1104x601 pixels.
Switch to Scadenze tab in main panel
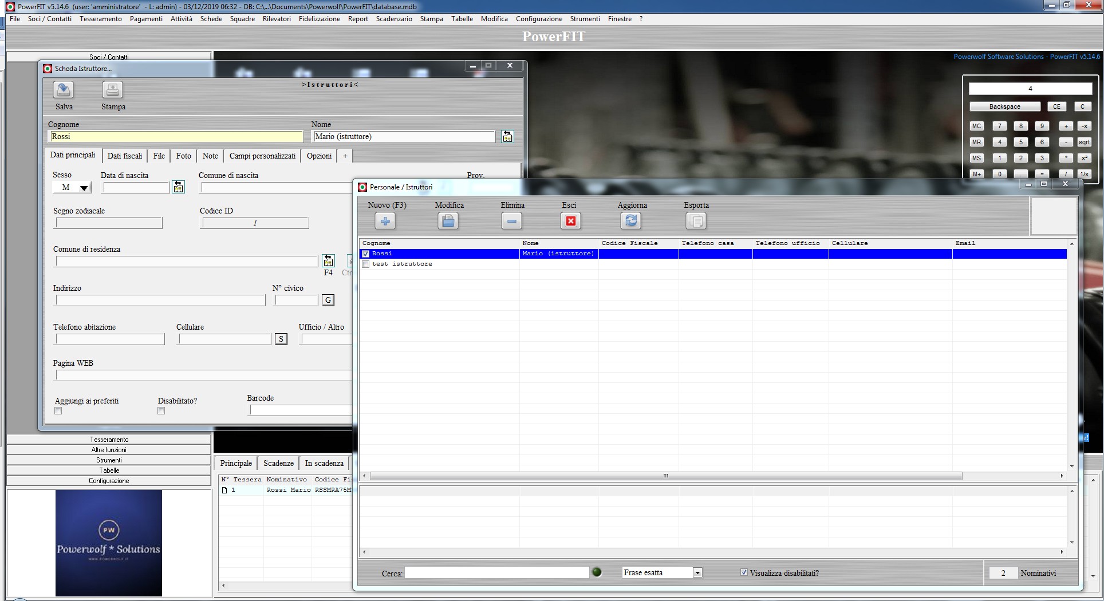[x=278, y=463]
